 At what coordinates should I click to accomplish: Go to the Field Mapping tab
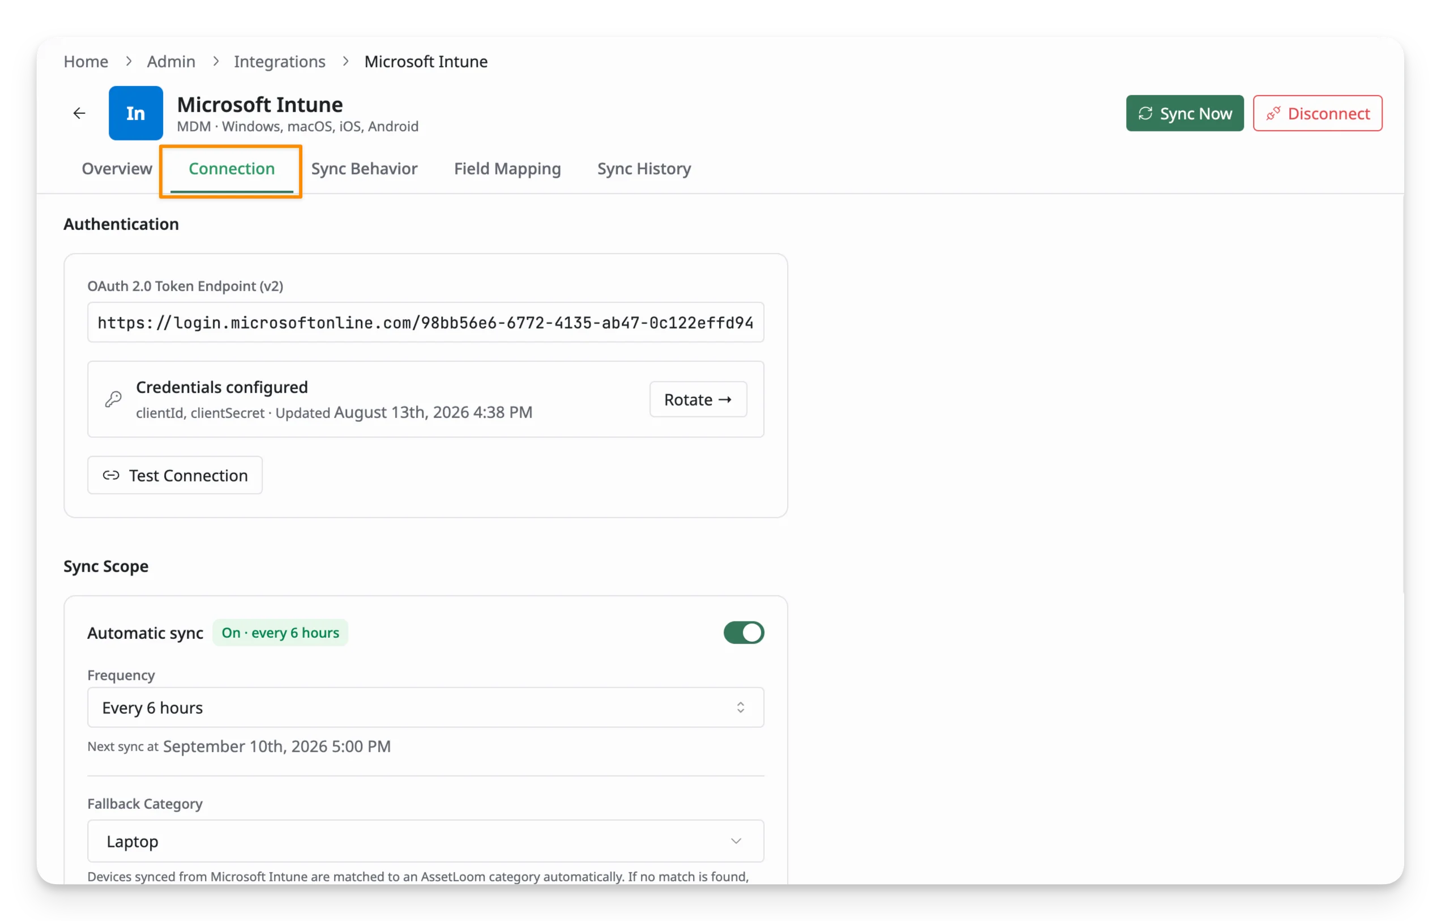pyautogui.click(x=507, y=169)
